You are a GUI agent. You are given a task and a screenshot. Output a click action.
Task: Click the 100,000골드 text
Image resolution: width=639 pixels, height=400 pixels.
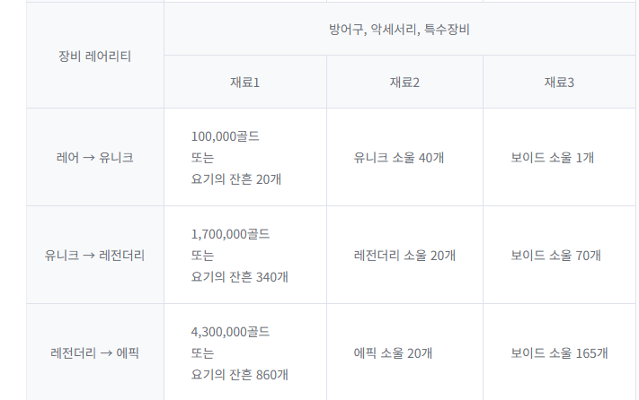pyautogui.click(x=226, y=136)
